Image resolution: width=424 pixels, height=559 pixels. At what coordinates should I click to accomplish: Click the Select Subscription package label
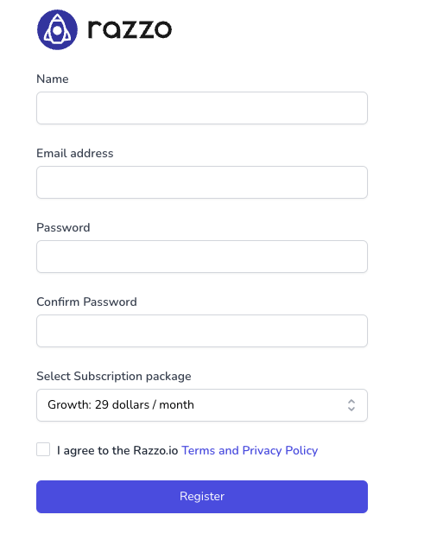(x=114, y=376)
